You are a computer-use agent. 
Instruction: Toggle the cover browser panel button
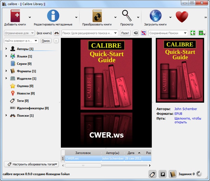(x=162, y=174)
